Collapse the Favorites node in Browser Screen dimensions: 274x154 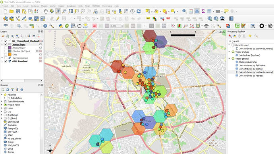2,94
